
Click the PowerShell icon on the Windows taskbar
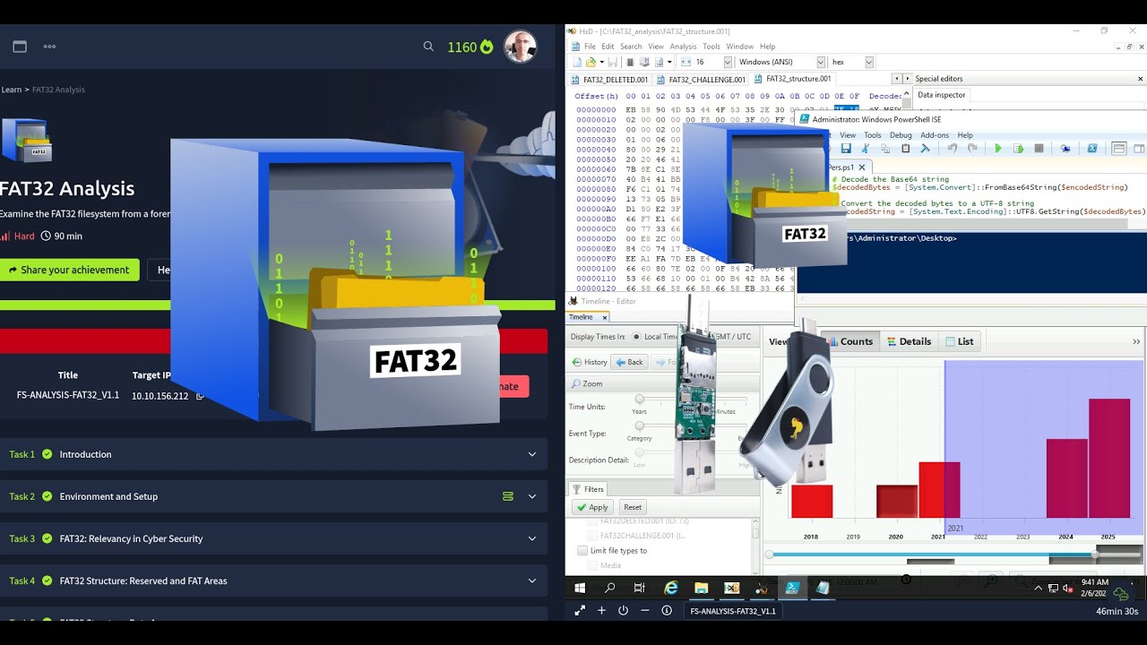[x=792, y=588]
